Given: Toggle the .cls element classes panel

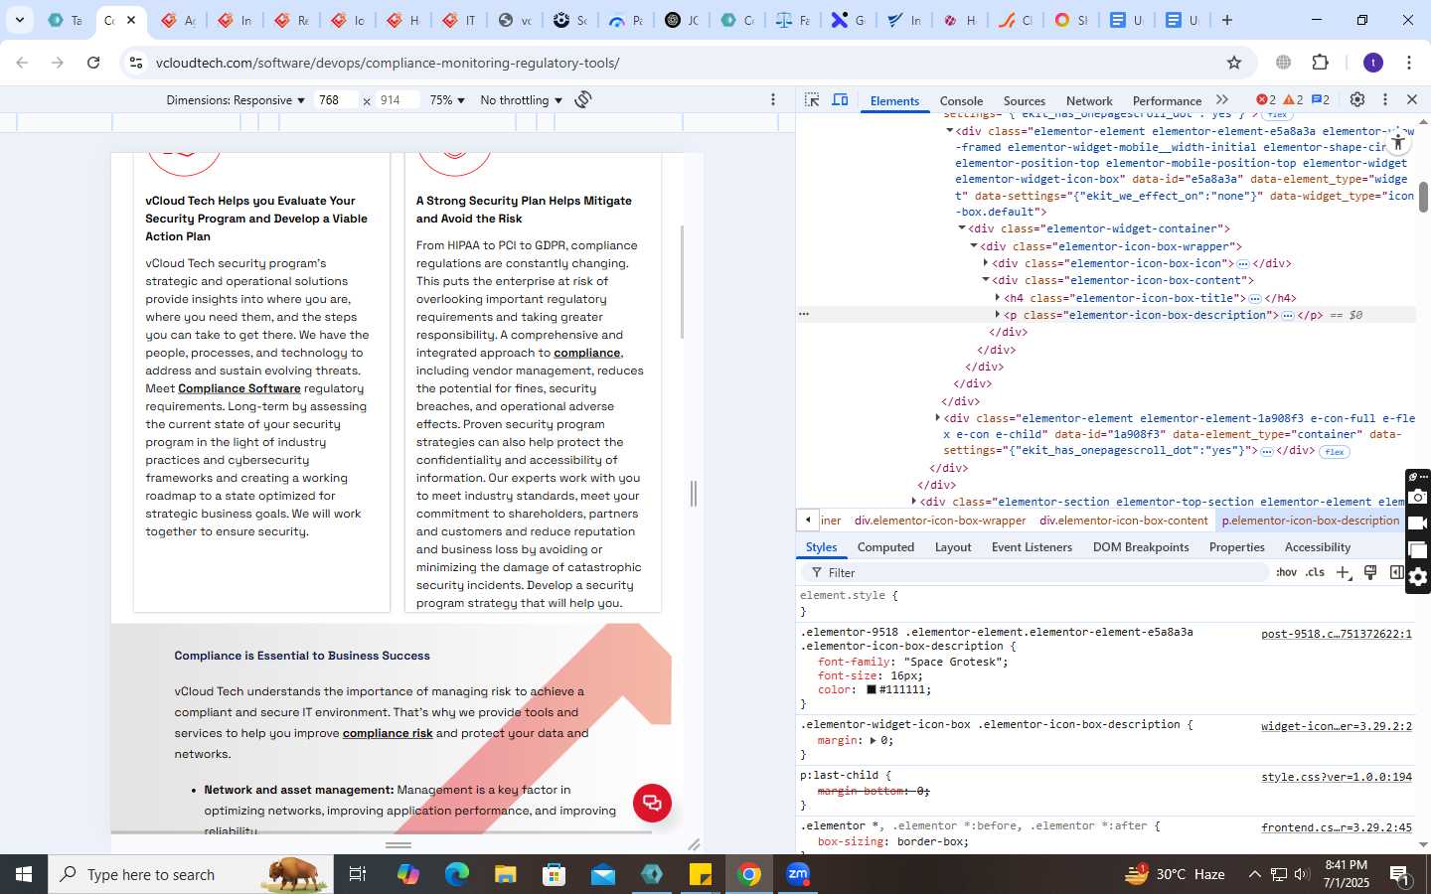Looking at the screenshot, I should tap(1316, 572).
